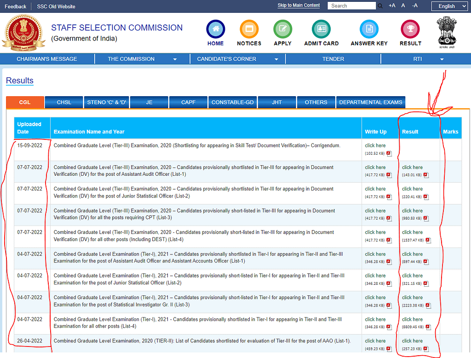This screenshot has width=471, height=358.
Task: Switch to the OTHERS tab
Action: (x=316, y=102)
